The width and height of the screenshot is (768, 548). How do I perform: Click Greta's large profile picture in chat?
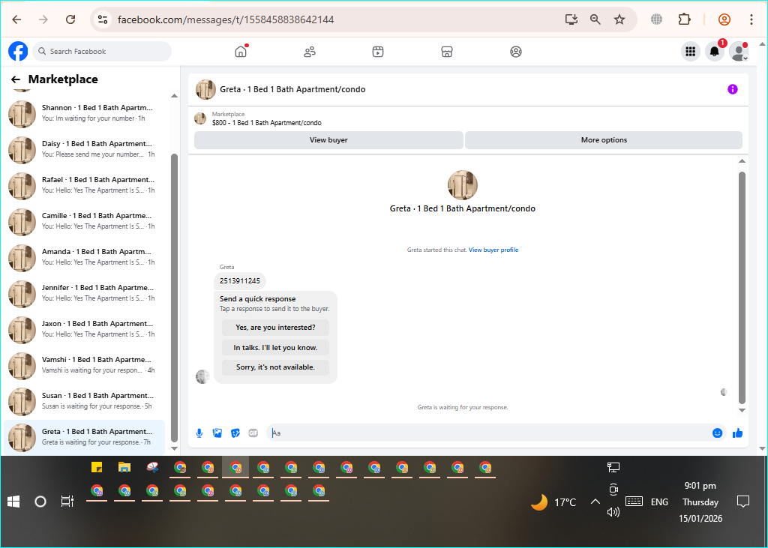pyautogui.click(x=462, y=185)
